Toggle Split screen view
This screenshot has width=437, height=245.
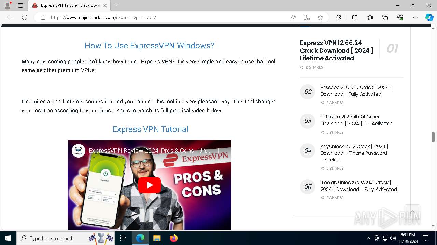pyautogui.click(x=355, y=17)
